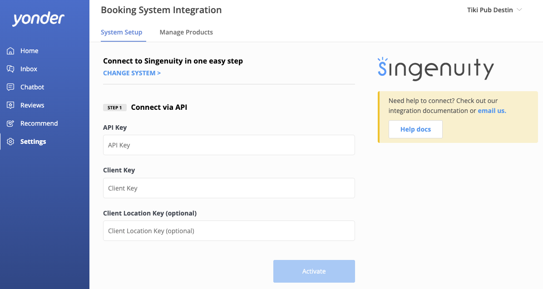Open the Help docs button
The height and width of the screenshot is (289, 543).
pyautogui.click(x=415, y=129)
